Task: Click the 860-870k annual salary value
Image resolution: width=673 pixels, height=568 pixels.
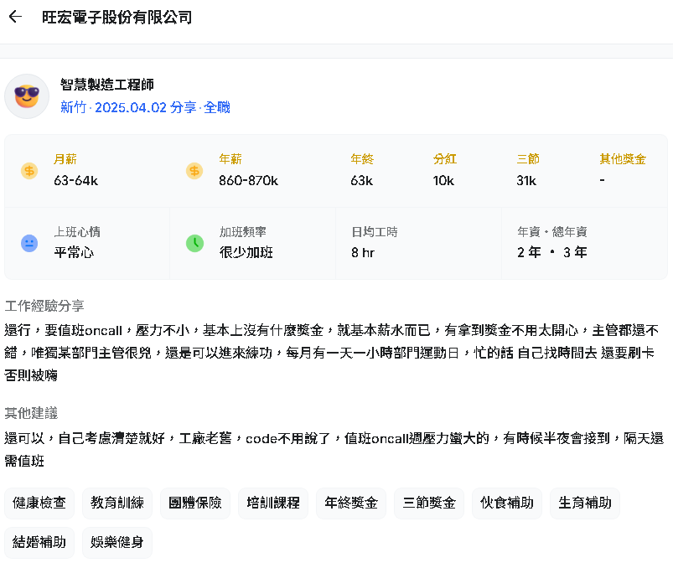Action: tap(249, 181)
